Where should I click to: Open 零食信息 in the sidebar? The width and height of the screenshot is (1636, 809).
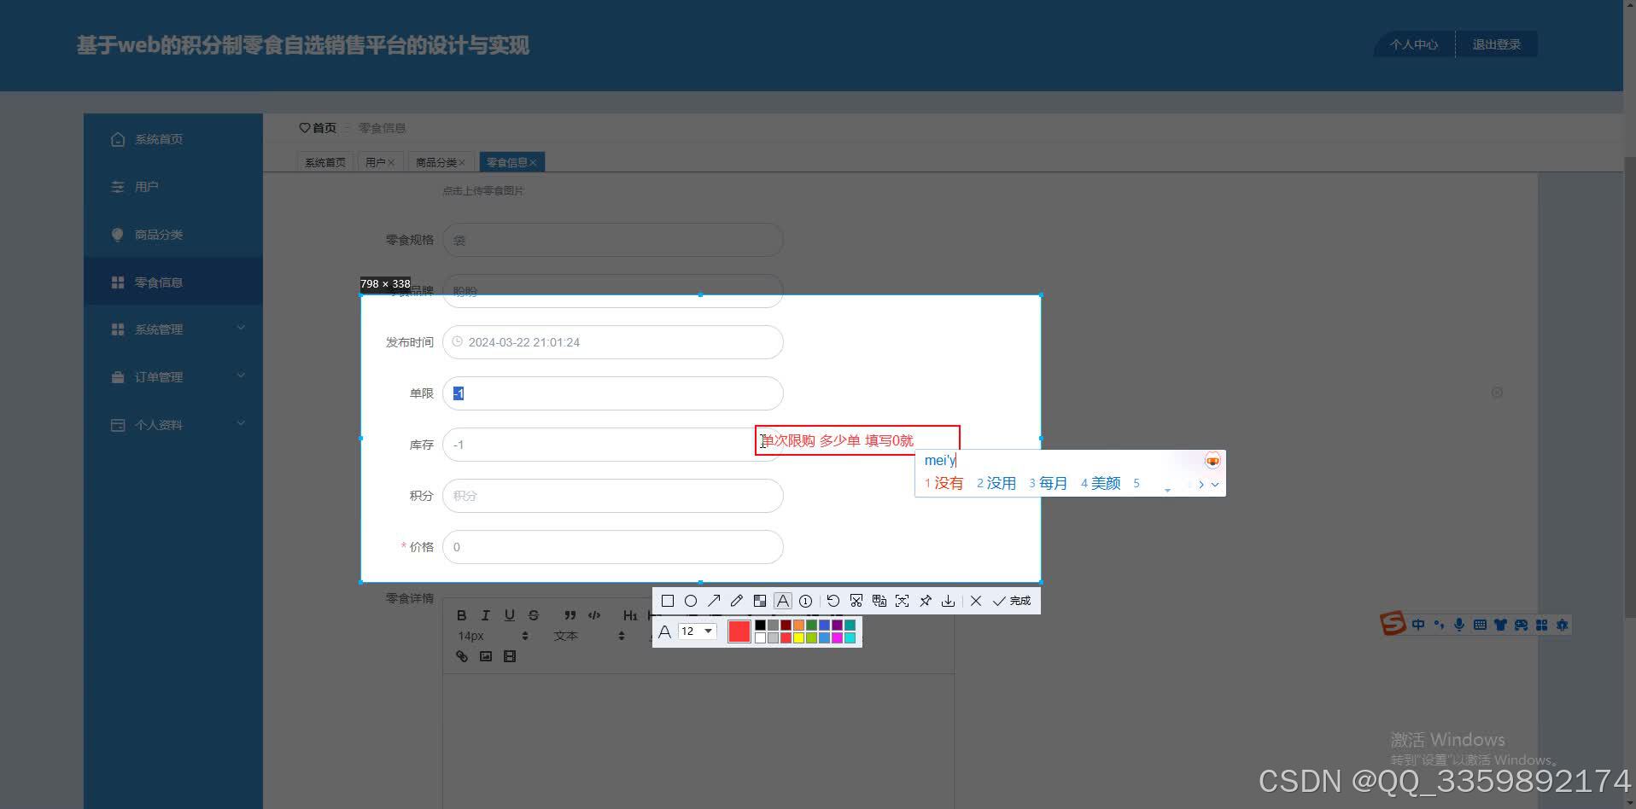coord(173,282)
